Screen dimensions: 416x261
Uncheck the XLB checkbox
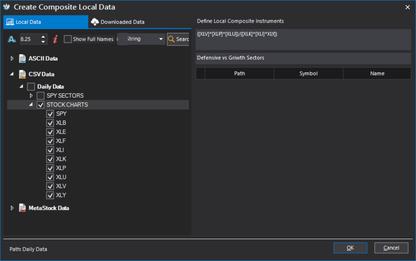click(50, 123)
